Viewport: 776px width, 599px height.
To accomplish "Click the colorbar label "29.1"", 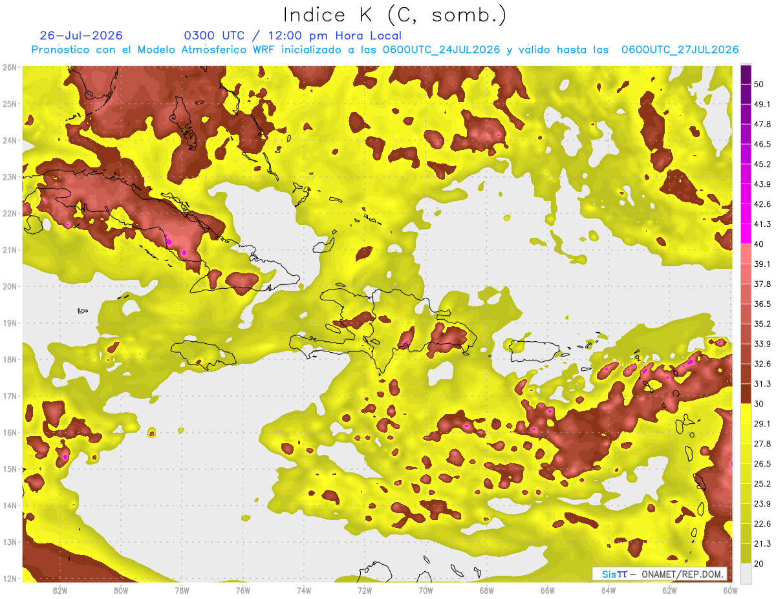I will 762,423.
